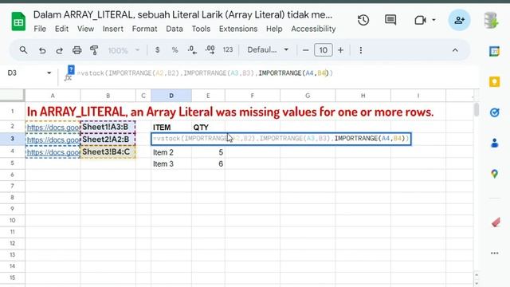Click the docs link in cell A4
Screen dimensions: 510x287
click(x=53, y=152)
